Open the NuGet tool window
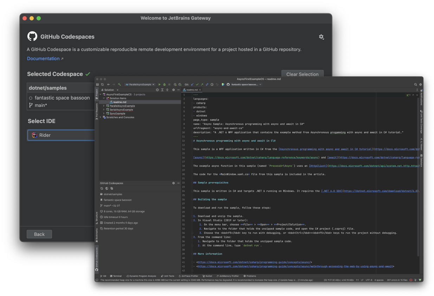The width and height of the screenshot is (434, 296). (208, 276)
